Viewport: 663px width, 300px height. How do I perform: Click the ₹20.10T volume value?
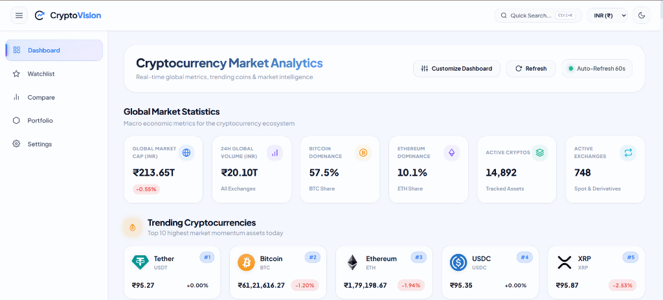tap(240, 172)
